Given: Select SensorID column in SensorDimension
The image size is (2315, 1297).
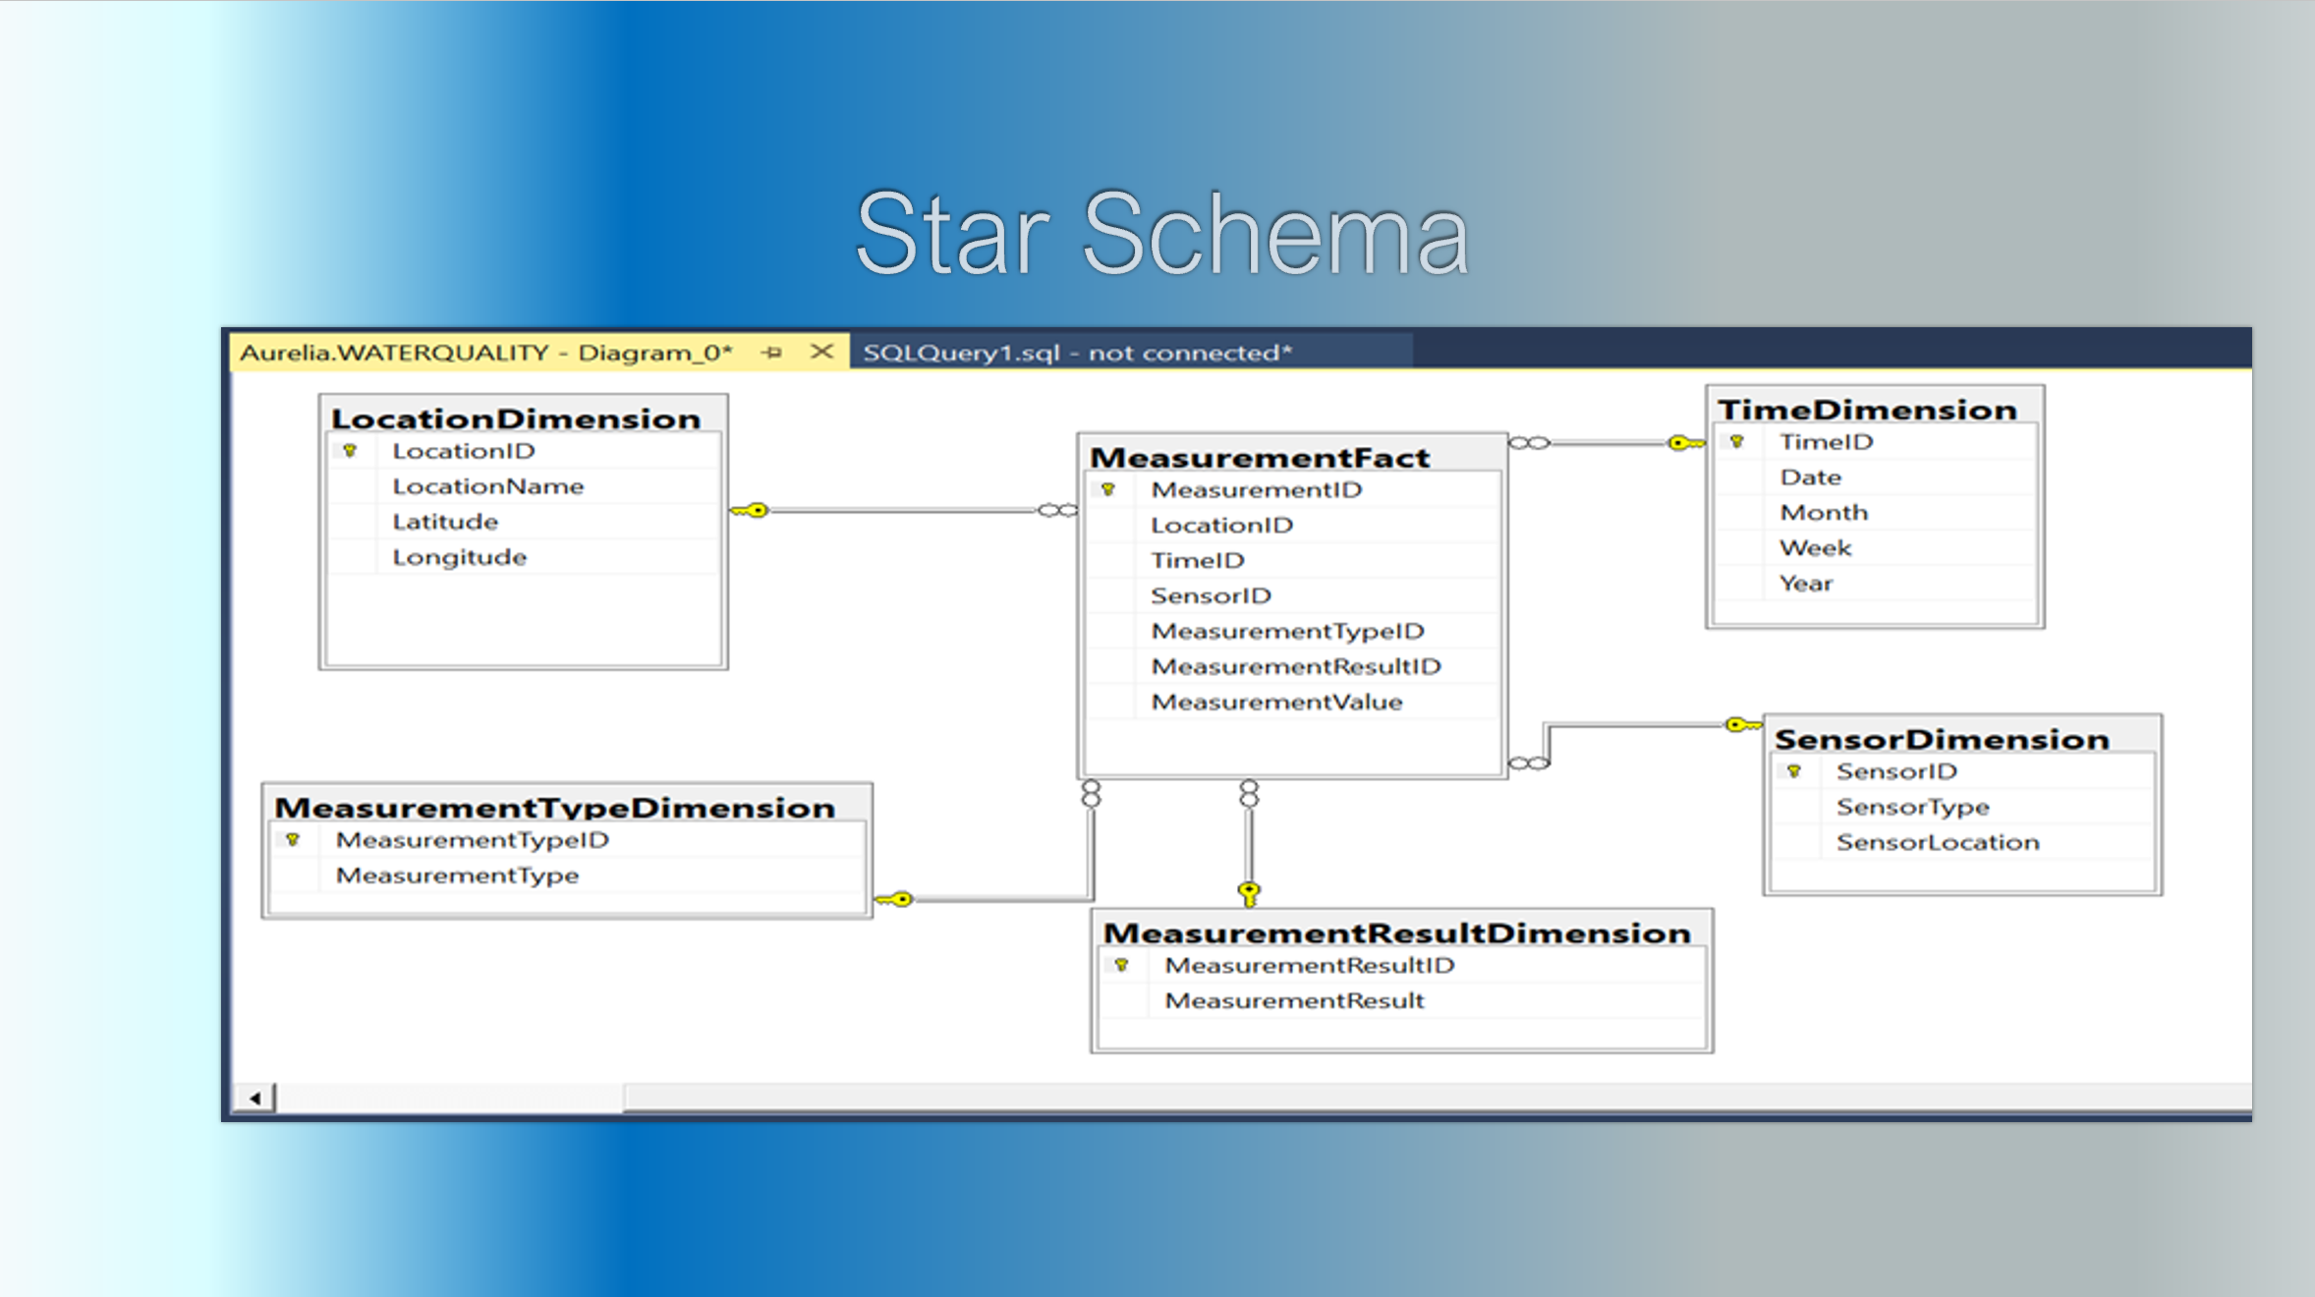Looking at the screenshot, I should (x=1963, y=771).
